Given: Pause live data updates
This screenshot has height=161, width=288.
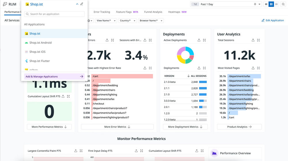Looking at the screenshot, I should [x=271, y=4].
